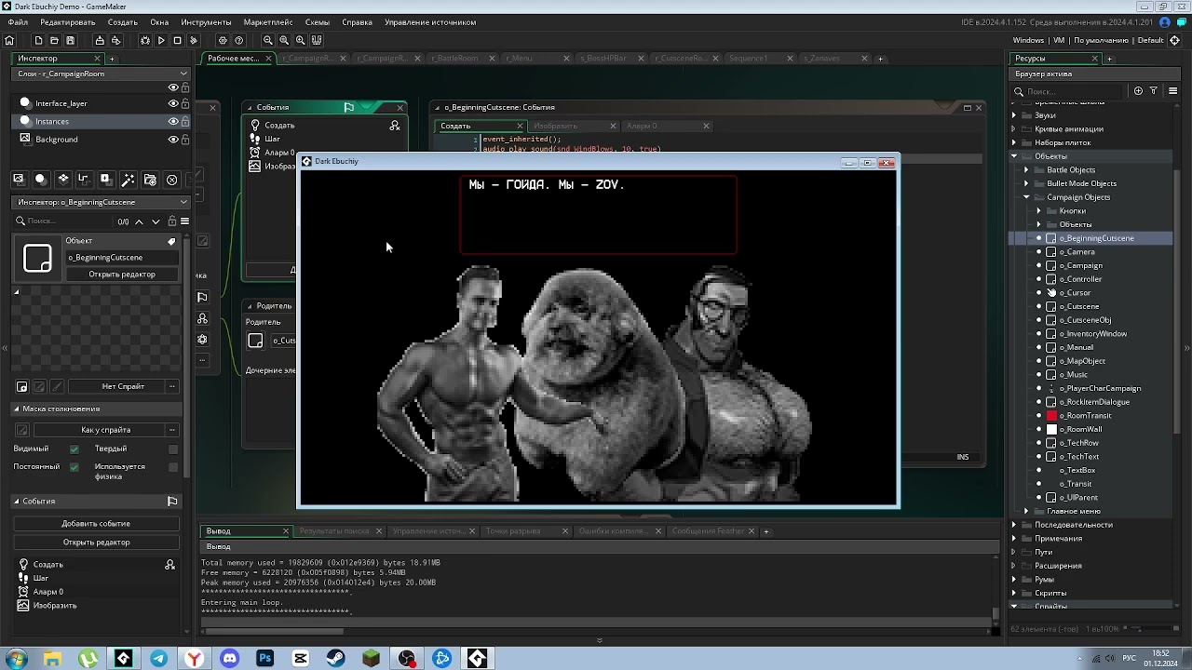This screenshot has height=670, width=1192.
Task: Open Game Options gear icon in toolbar
Action: [223, 40]
